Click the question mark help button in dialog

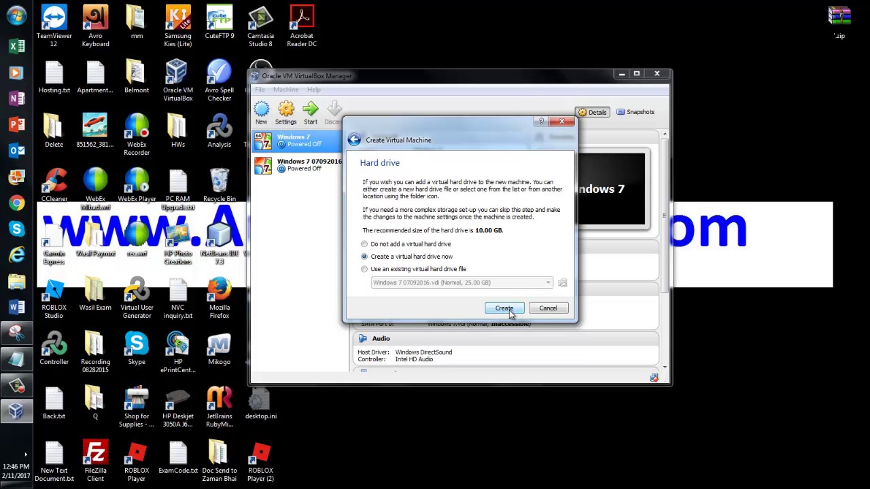(541, 122)
